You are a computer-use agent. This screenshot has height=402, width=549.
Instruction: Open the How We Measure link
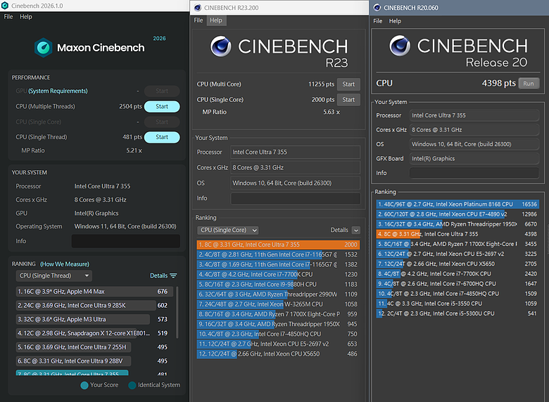(x=65, y=264)
